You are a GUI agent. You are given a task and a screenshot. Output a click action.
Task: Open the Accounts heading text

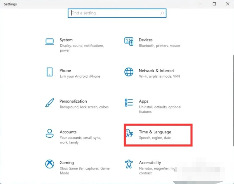point(68,132)
